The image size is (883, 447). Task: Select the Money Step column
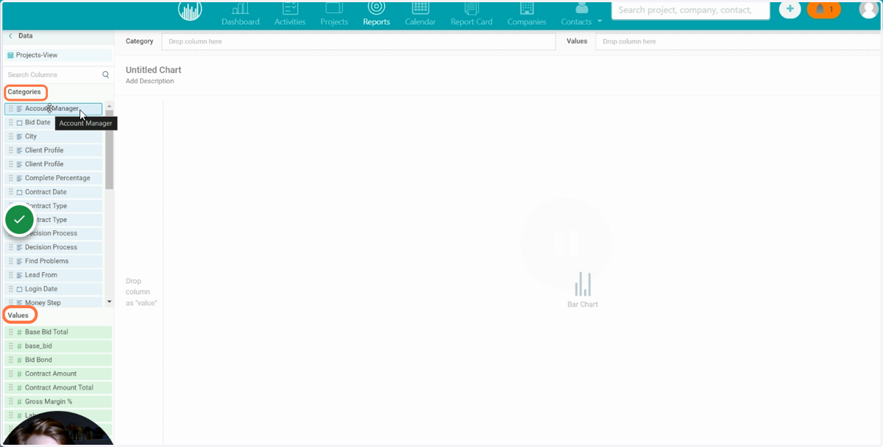53,303
